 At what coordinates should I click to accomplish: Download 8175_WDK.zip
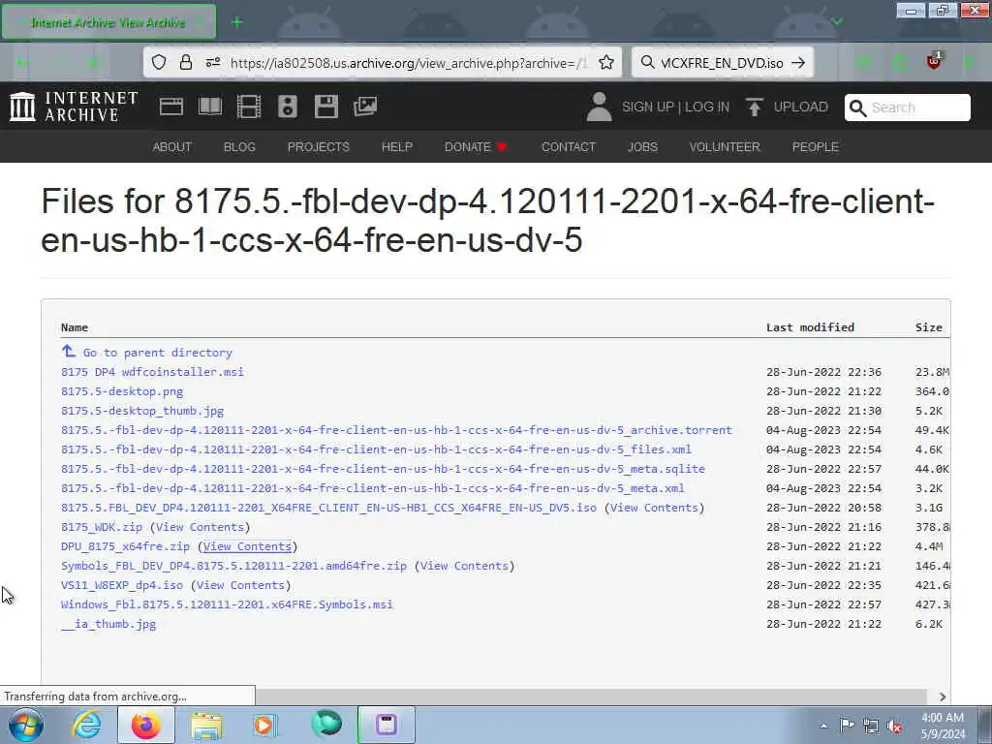point(102,527)
